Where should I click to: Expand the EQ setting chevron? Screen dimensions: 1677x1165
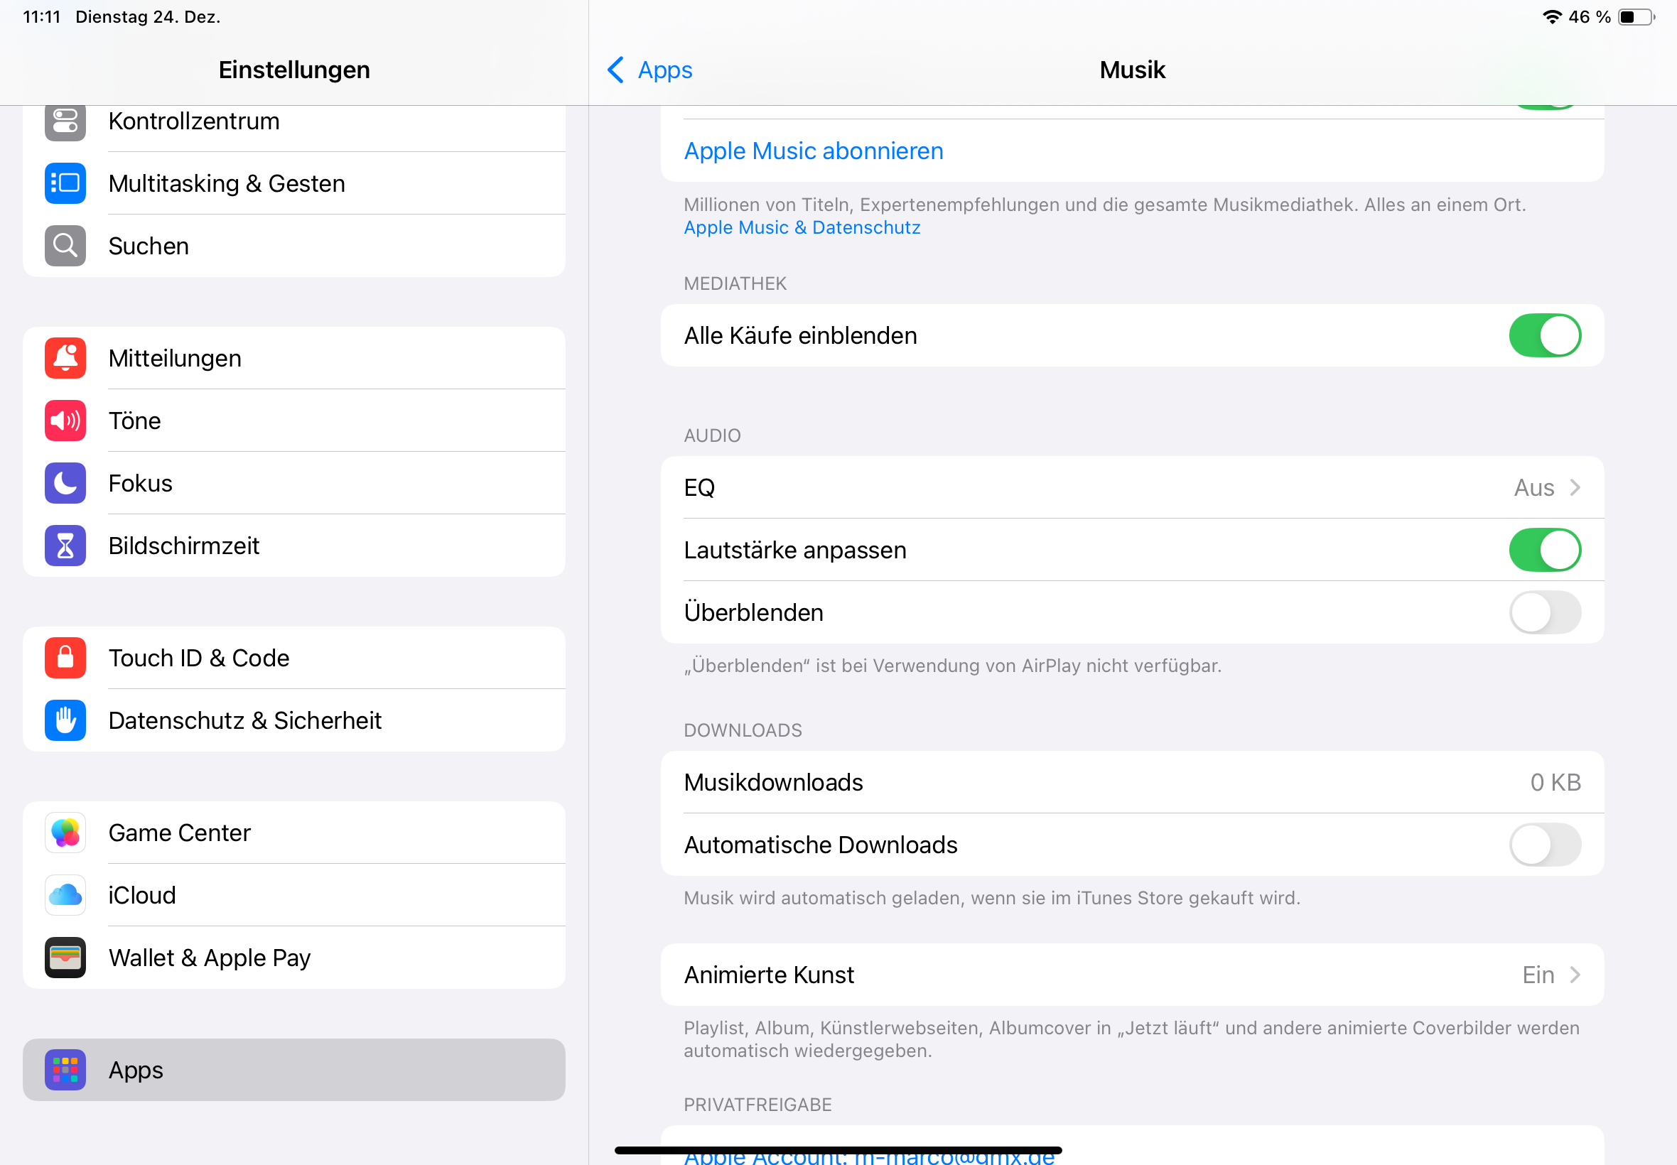[x=1574, y=487]
